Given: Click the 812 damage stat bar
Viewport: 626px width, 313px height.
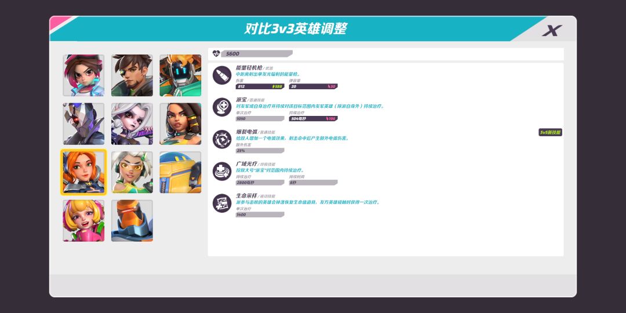Looking at the screenshot, I should [x=260, y=86].
